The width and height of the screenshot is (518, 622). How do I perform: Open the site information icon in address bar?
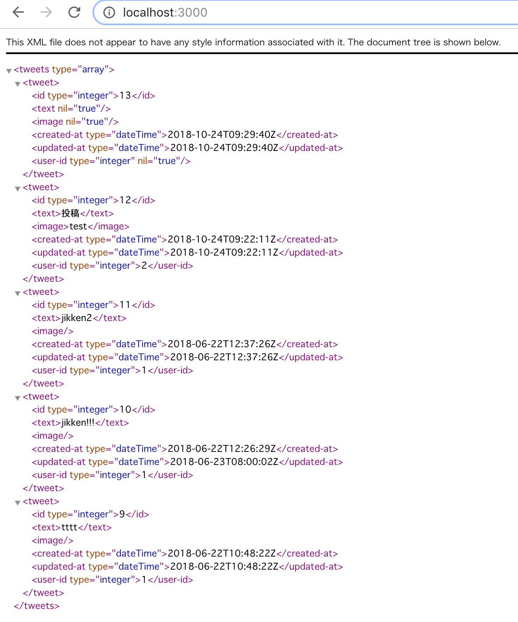109,13
